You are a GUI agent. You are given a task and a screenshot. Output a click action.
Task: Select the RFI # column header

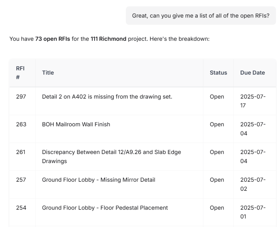point(20,73)
